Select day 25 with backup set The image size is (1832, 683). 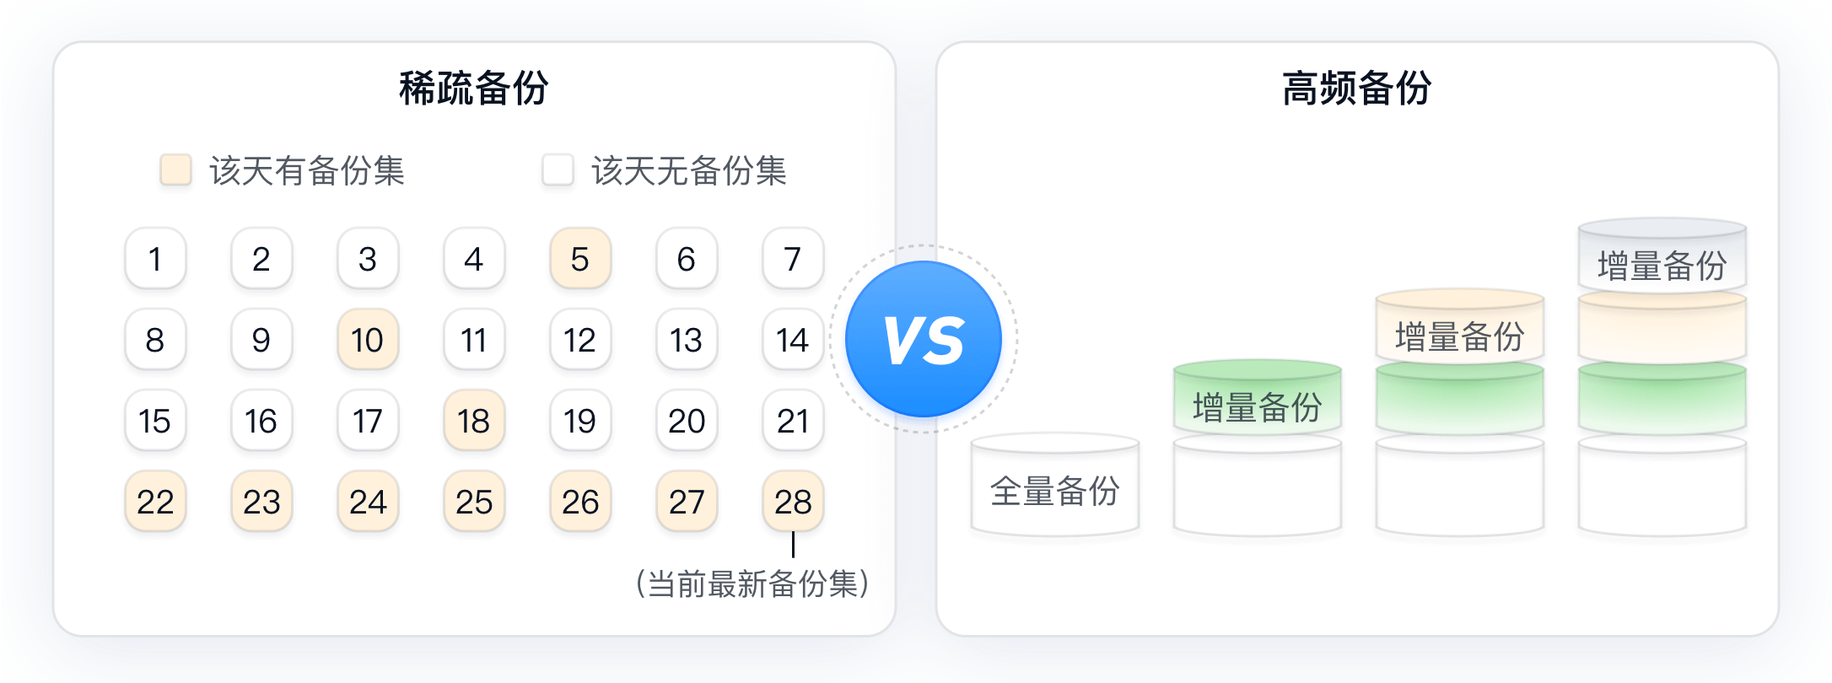click(x=474, y=501)
